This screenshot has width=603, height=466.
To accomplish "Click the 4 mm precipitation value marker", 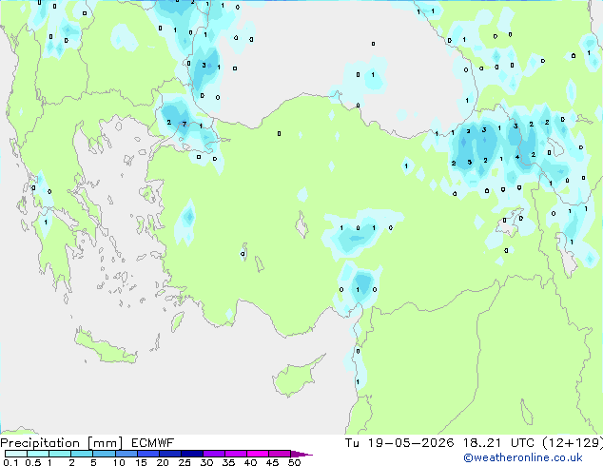I will click(517, 157).
